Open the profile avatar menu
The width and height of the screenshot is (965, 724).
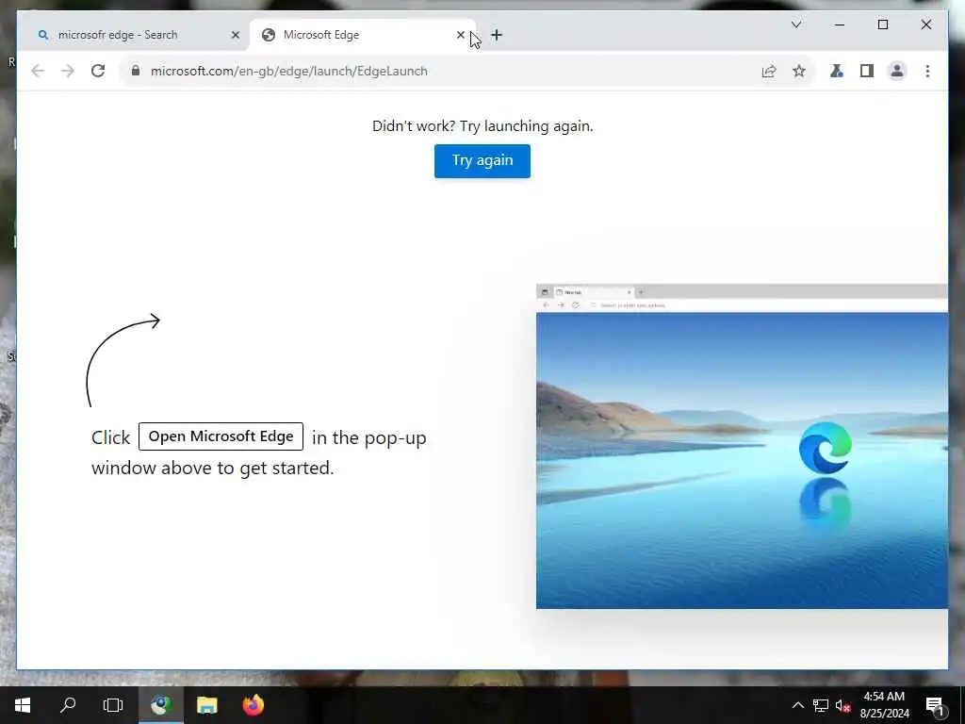tap(897, 71)
